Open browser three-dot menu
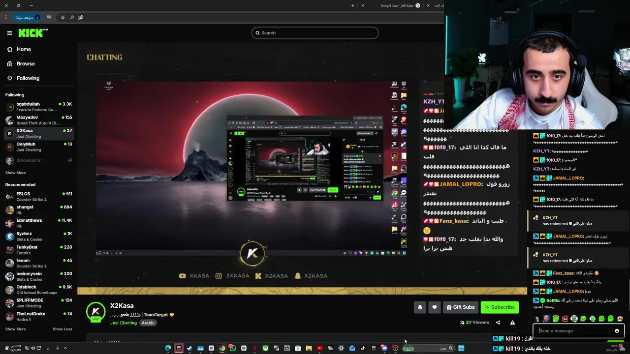 pos(6,17)
